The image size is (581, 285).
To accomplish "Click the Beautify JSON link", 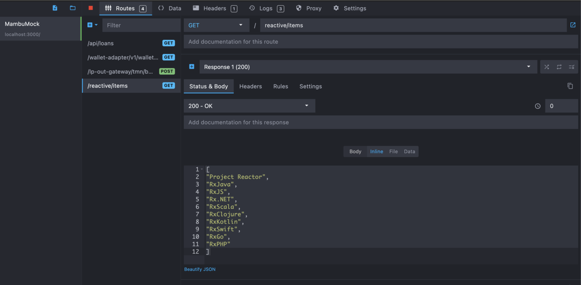I will coord(200,269).
